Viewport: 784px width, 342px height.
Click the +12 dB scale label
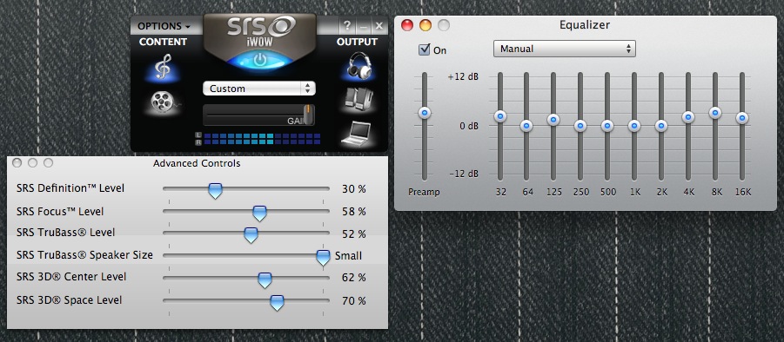pos(463,77)
